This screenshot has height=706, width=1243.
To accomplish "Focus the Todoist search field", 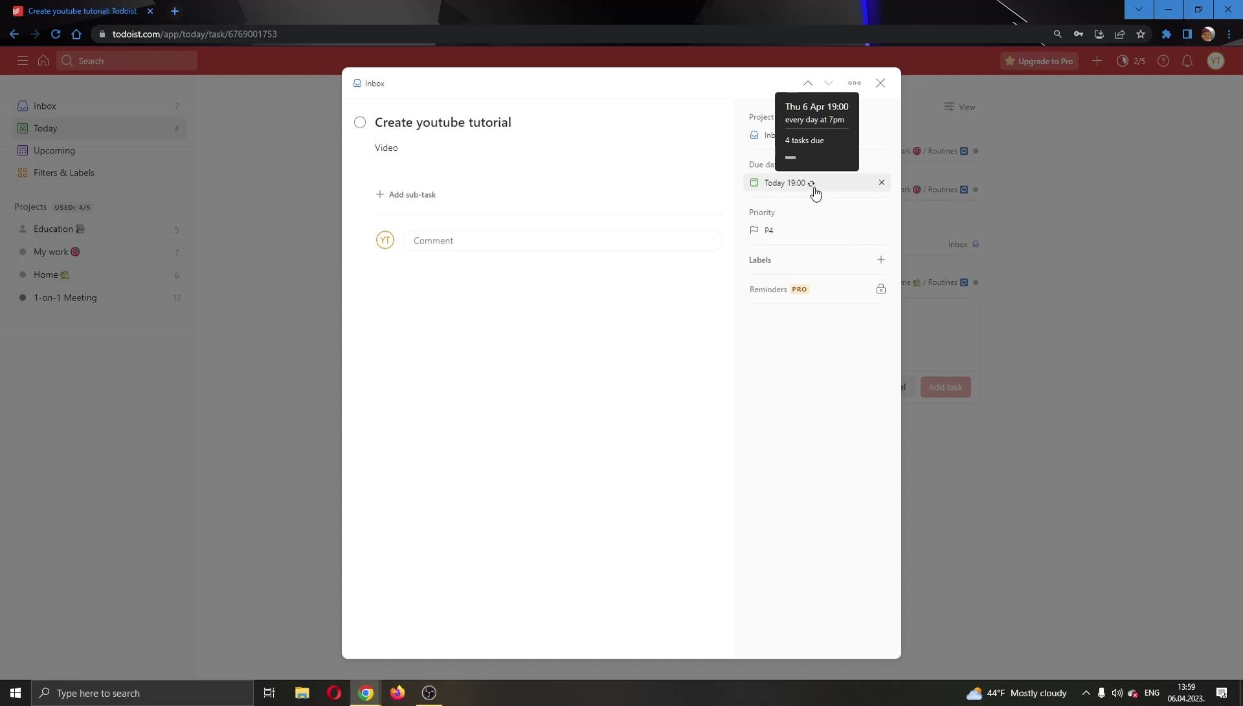I will [x=127, y=61].
